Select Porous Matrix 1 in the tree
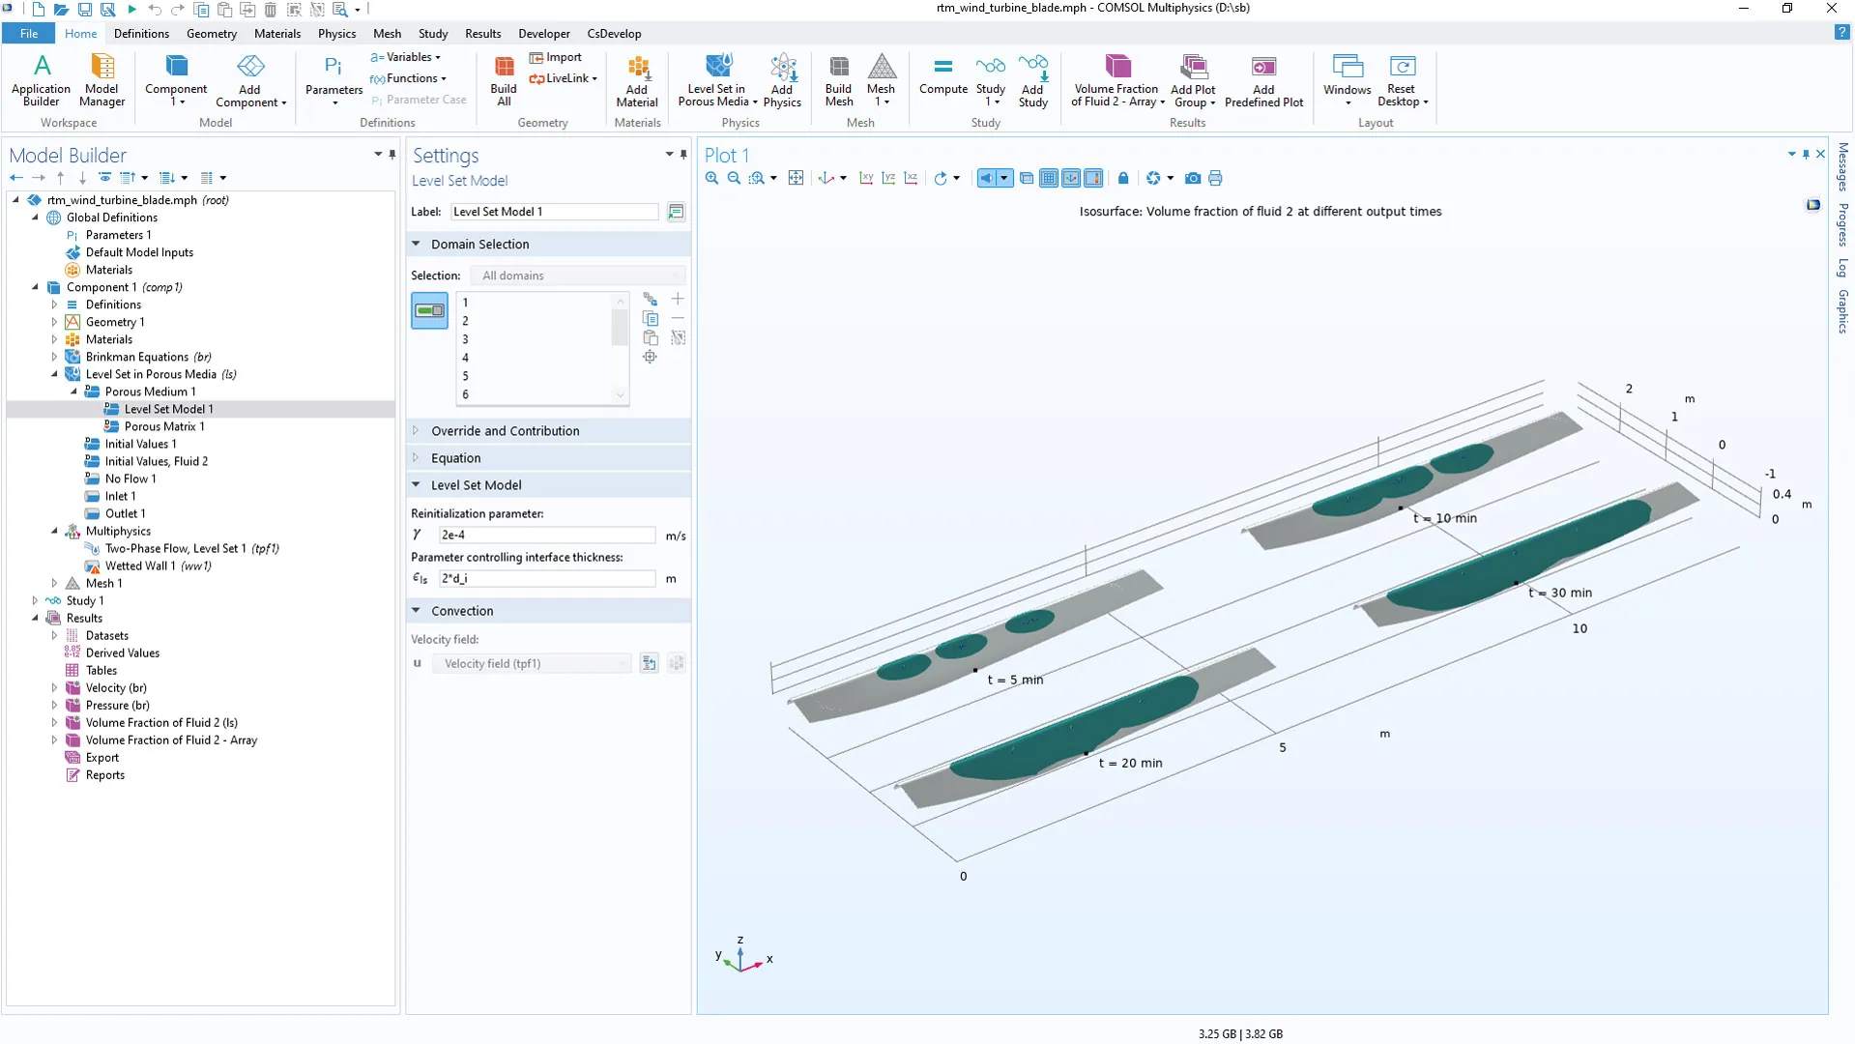 (x=163, y=426)
